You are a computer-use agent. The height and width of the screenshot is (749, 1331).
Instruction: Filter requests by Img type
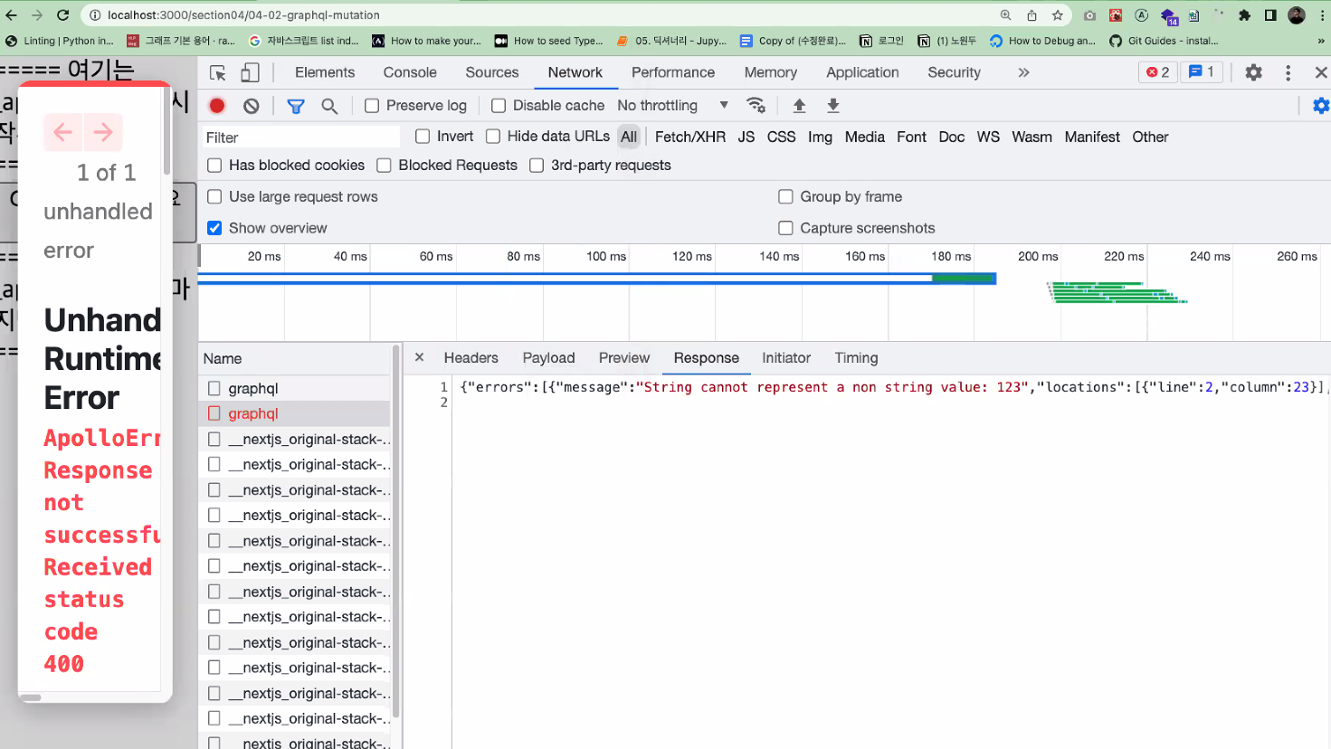820,137
